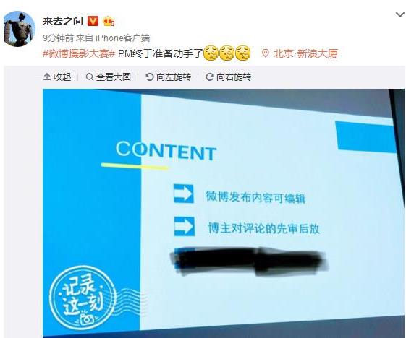Image resolution: width=406 pixels, height=338 pixels.
Task: Click the magnifier icon beside 查看大图
Action: click(90, 77)
